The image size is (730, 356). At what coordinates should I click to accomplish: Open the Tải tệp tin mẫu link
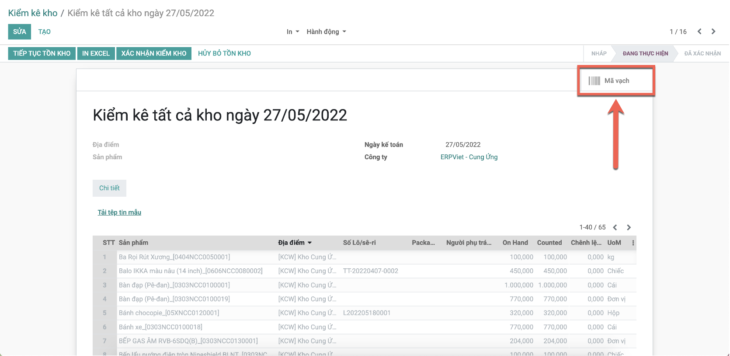click(119, 212)
